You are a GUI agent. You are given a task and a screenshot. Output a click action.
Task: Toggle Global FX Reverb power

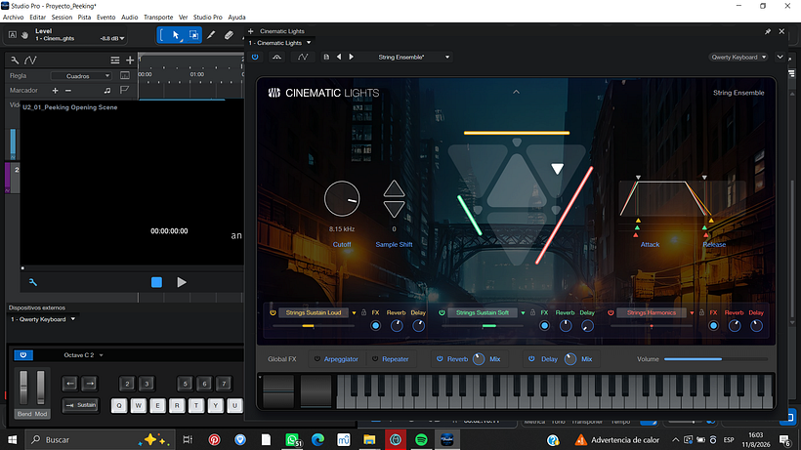(x=440, y=359)
